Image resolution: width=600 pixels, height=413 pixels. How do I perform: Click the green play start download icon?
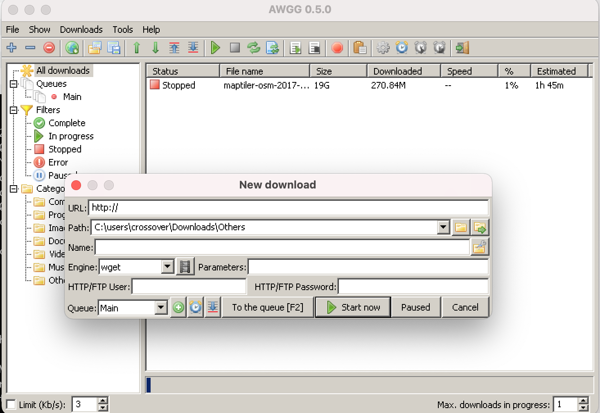215,48
